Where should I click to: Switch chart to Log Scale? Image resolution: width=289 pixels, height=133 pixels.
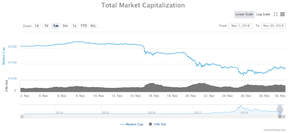coord(263,14)
